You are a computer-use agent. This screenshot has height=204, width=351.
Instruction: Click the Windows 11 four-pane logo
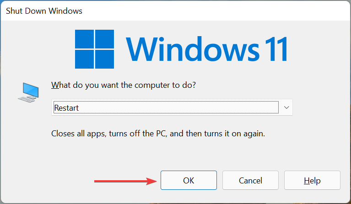[95, 48]
